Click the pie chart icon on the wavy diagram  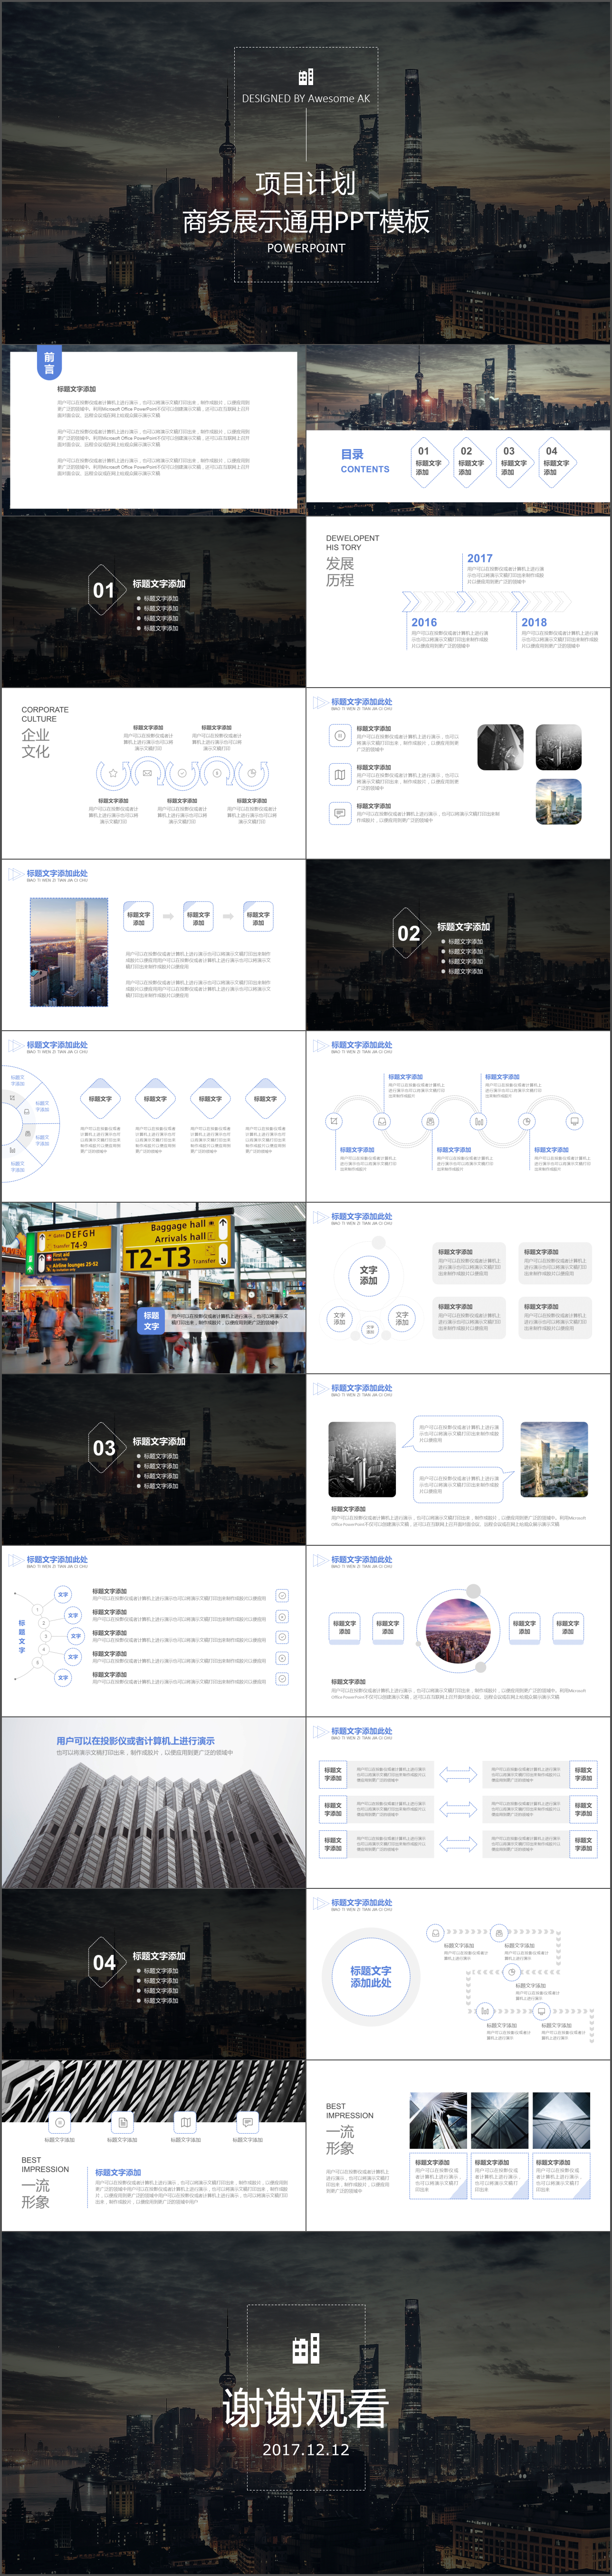(526, 1121)
